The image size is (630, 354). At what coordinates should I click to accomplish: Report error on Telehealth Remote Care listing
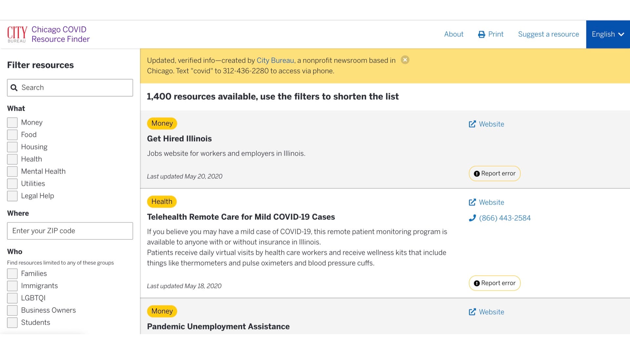click(494, 283)
